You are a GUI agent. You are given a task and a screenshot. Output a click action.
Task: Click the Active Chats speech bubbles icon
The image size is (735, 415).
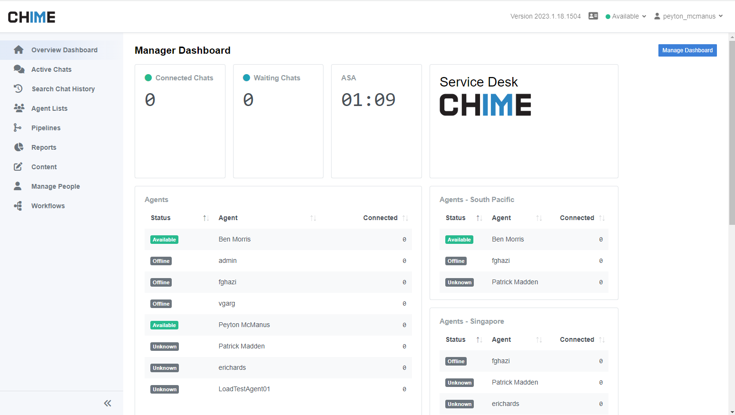[19, 69]
